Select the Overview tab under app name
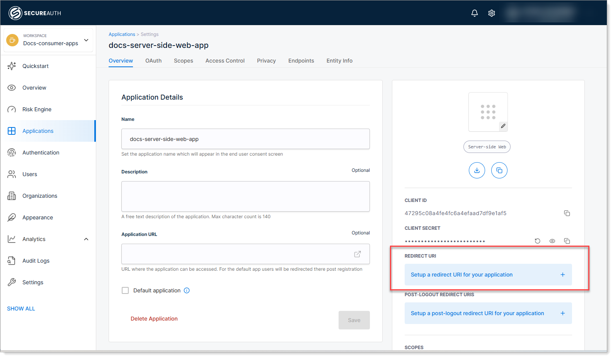Viewport: 613px width, 358px height. pos(121,61)
